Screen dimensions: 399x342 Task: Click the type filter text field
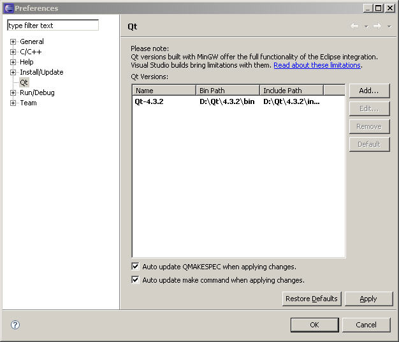tap(53, 26)
